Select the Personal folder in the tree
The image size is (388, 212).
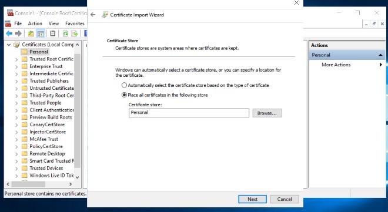tap(39, 52)
